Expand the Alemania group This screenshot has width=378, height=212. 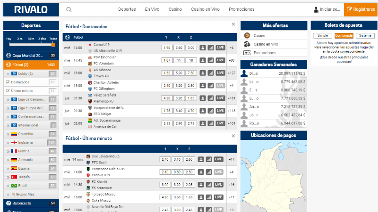[x=8, y=160]
